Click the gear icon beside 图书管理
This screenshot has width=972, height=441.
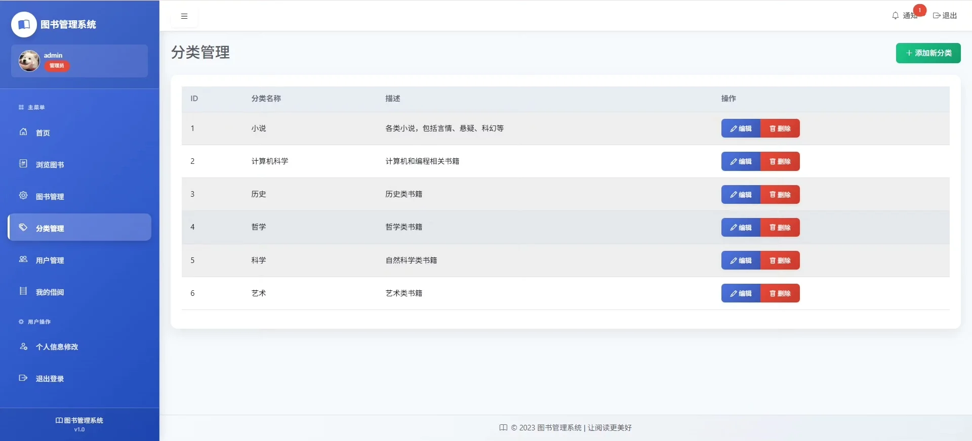click(x=23, y=196)
